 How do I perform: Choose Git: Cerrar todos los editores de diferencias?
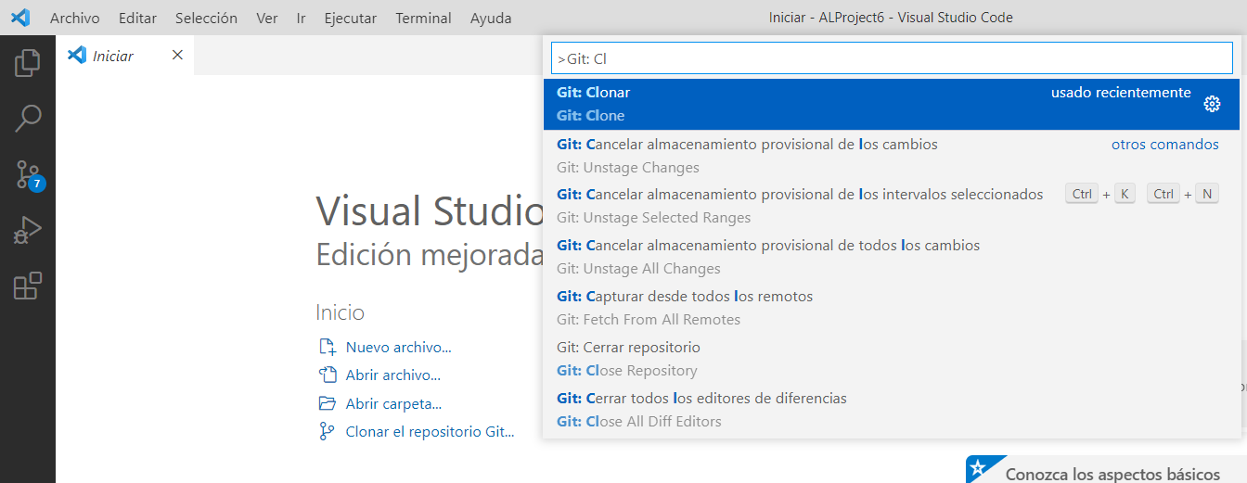892,410
